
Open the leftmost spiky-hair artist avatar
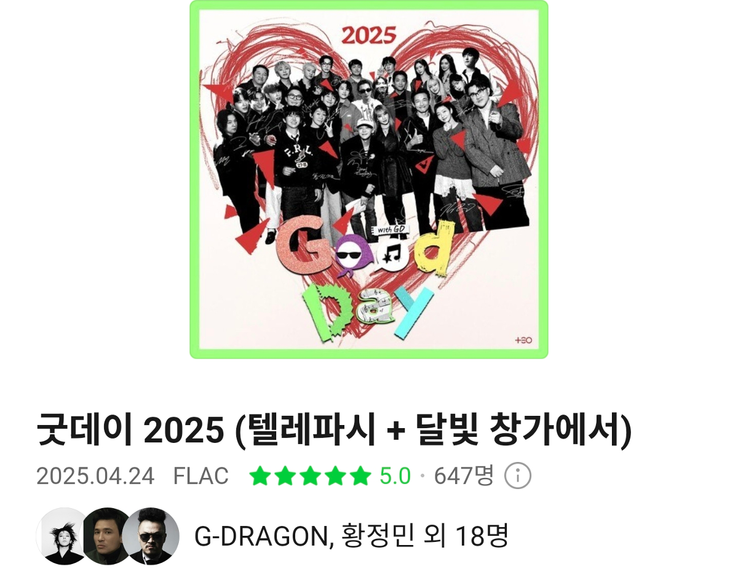click(64, 536)
